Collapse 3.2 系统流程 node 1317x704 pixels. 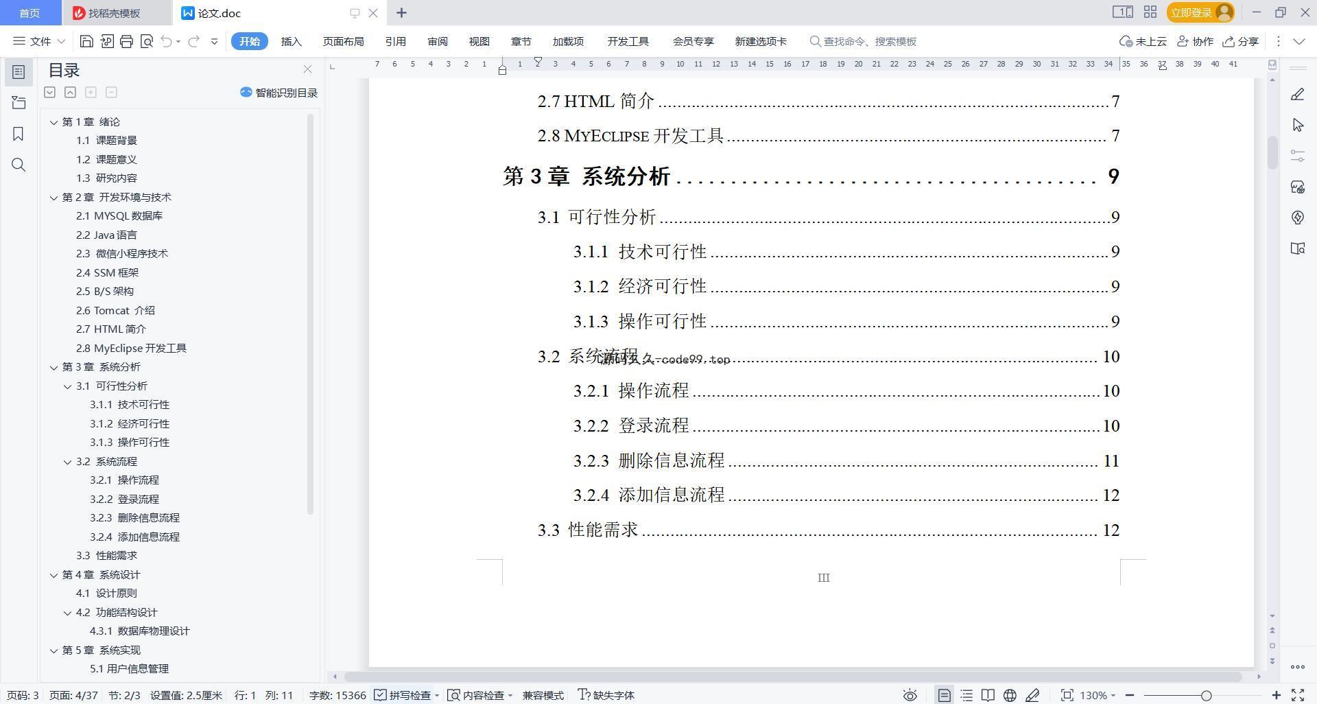pyautogui.click(x=67, y=462)
